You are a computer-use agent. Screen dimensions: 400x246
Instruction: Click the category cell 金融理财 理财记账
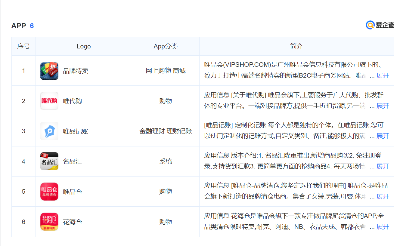pos(166,131)
